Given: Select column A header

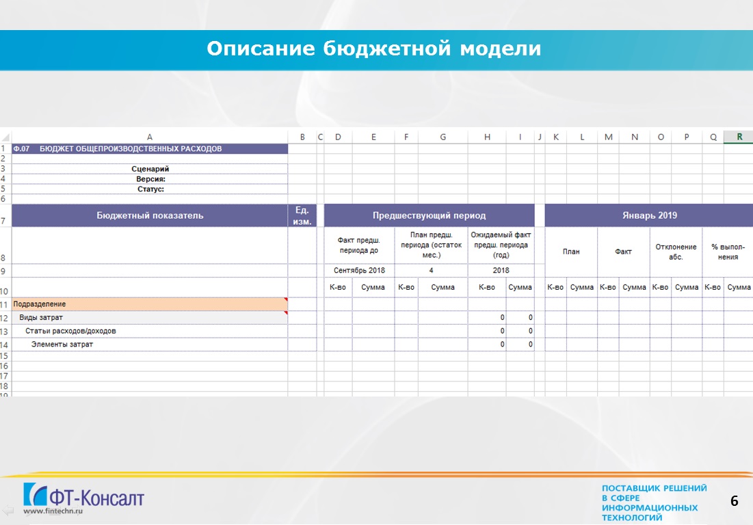Looking at the screenshot, I should point(149,137).
